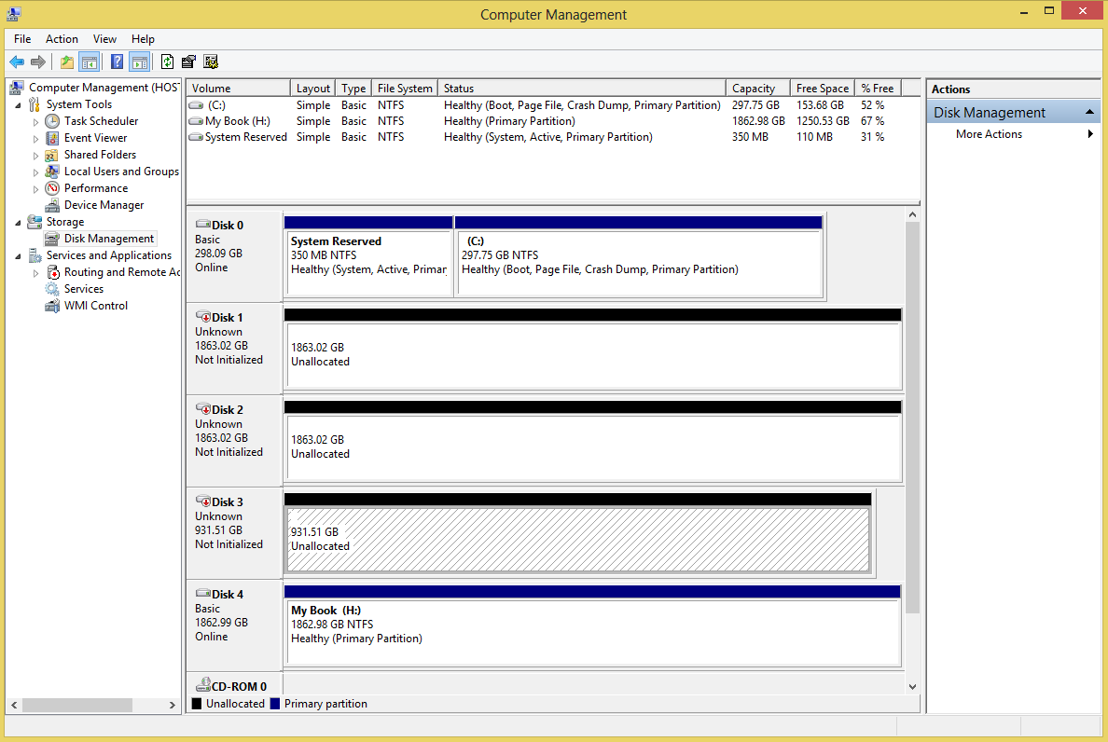Open the File menu
This screenshot has width=1108, height=742.
[22, 39]
